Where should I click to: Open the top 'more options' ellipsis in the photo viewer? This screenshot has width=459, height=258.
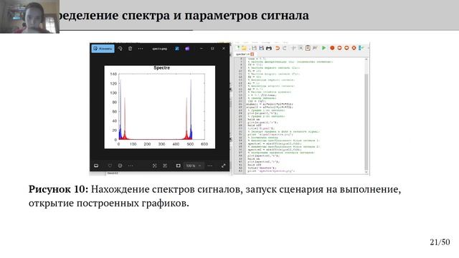[x=141, y=49]
